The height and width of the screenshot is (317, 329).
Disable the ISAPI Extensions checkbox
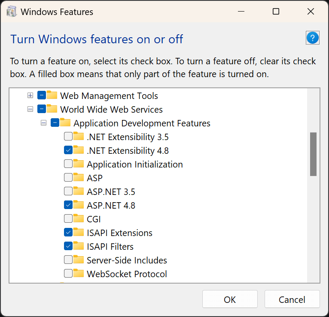(x=68, y=232)
